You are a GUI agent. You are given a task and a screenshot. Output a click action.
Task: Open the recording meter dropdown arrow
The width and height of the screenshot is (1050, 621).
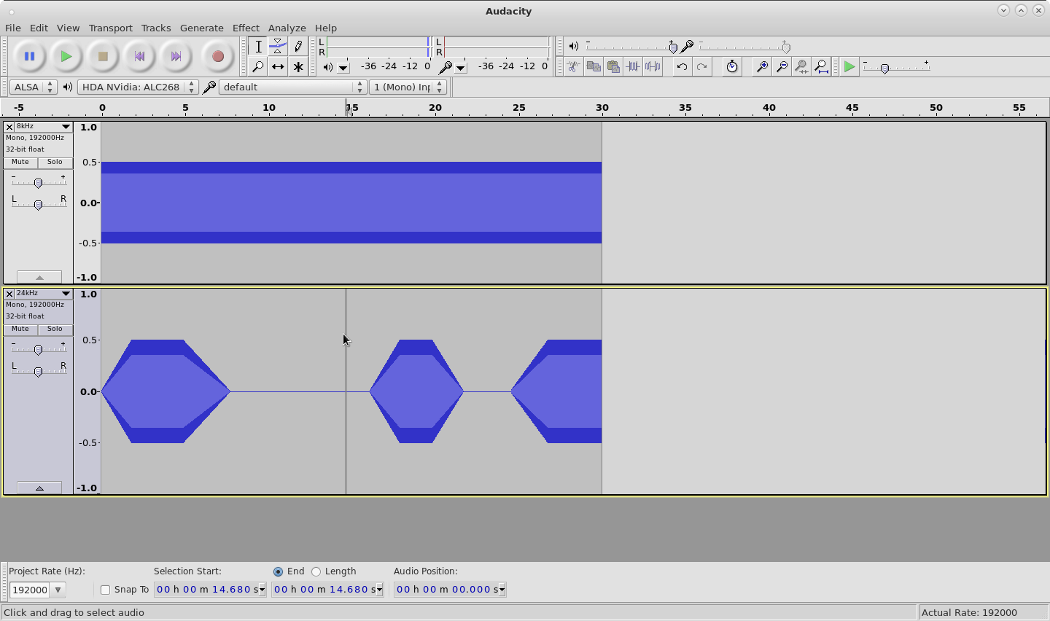pyautogui.click(x=460, y=68)
